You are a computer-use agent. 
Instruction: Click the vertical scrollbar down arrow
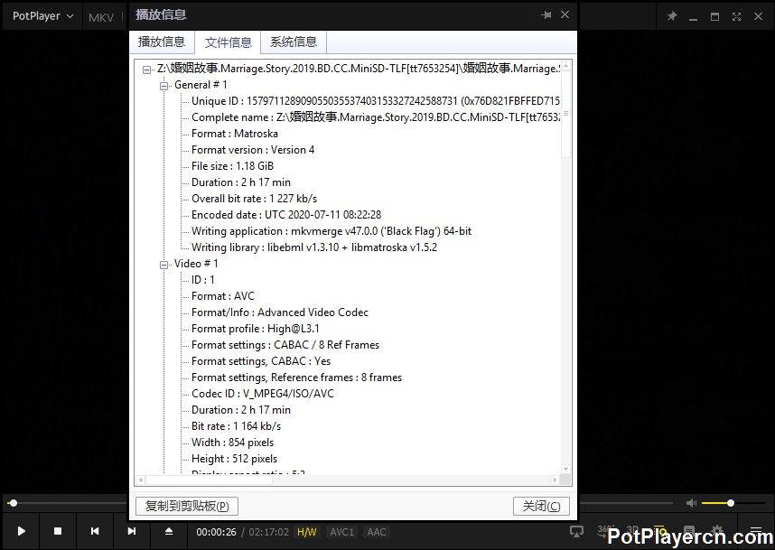pyautogui.click(x=566, y=469)
